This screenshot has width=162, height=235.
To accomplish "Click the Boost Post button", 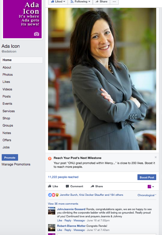I will [147, 177].
